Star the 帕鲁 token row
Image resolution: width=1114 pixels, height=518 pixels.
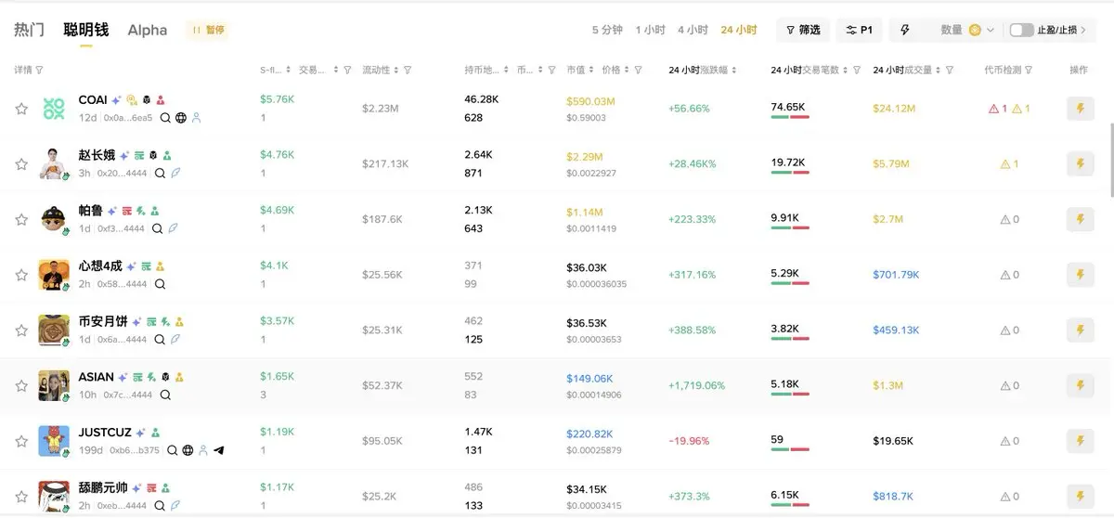click(x=21, y=219)
